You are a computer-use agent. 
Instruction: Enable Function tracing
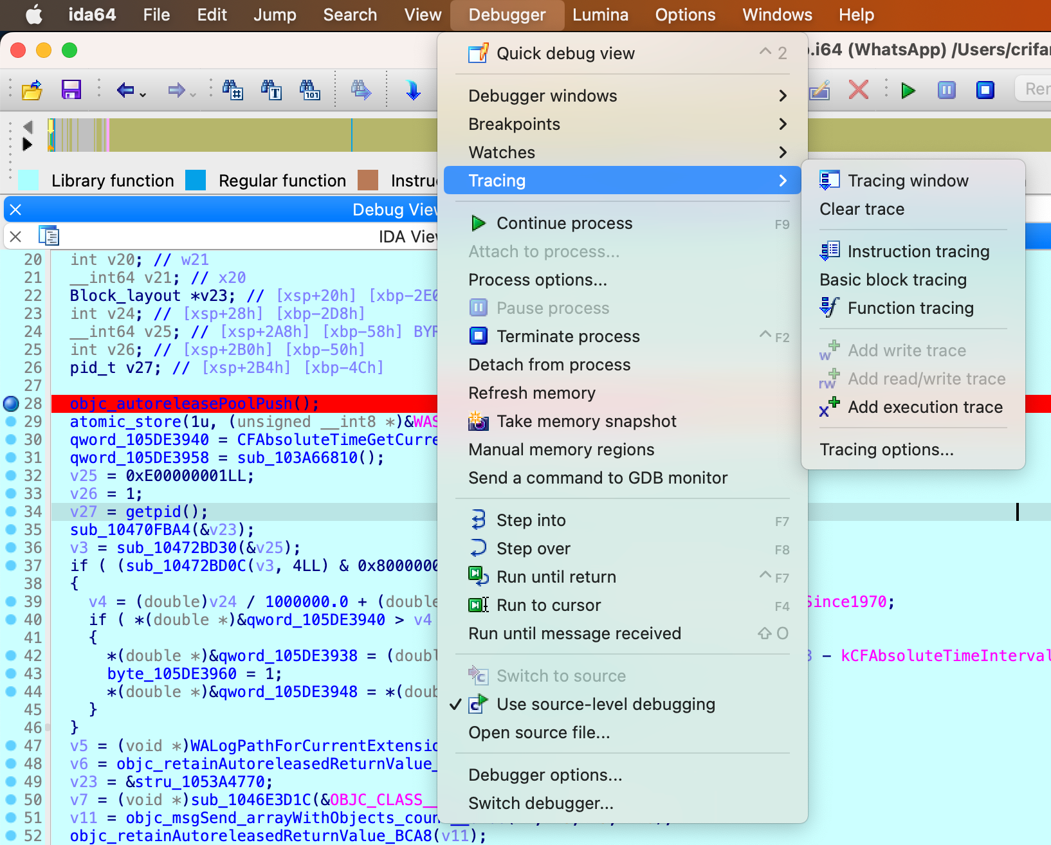913,308
